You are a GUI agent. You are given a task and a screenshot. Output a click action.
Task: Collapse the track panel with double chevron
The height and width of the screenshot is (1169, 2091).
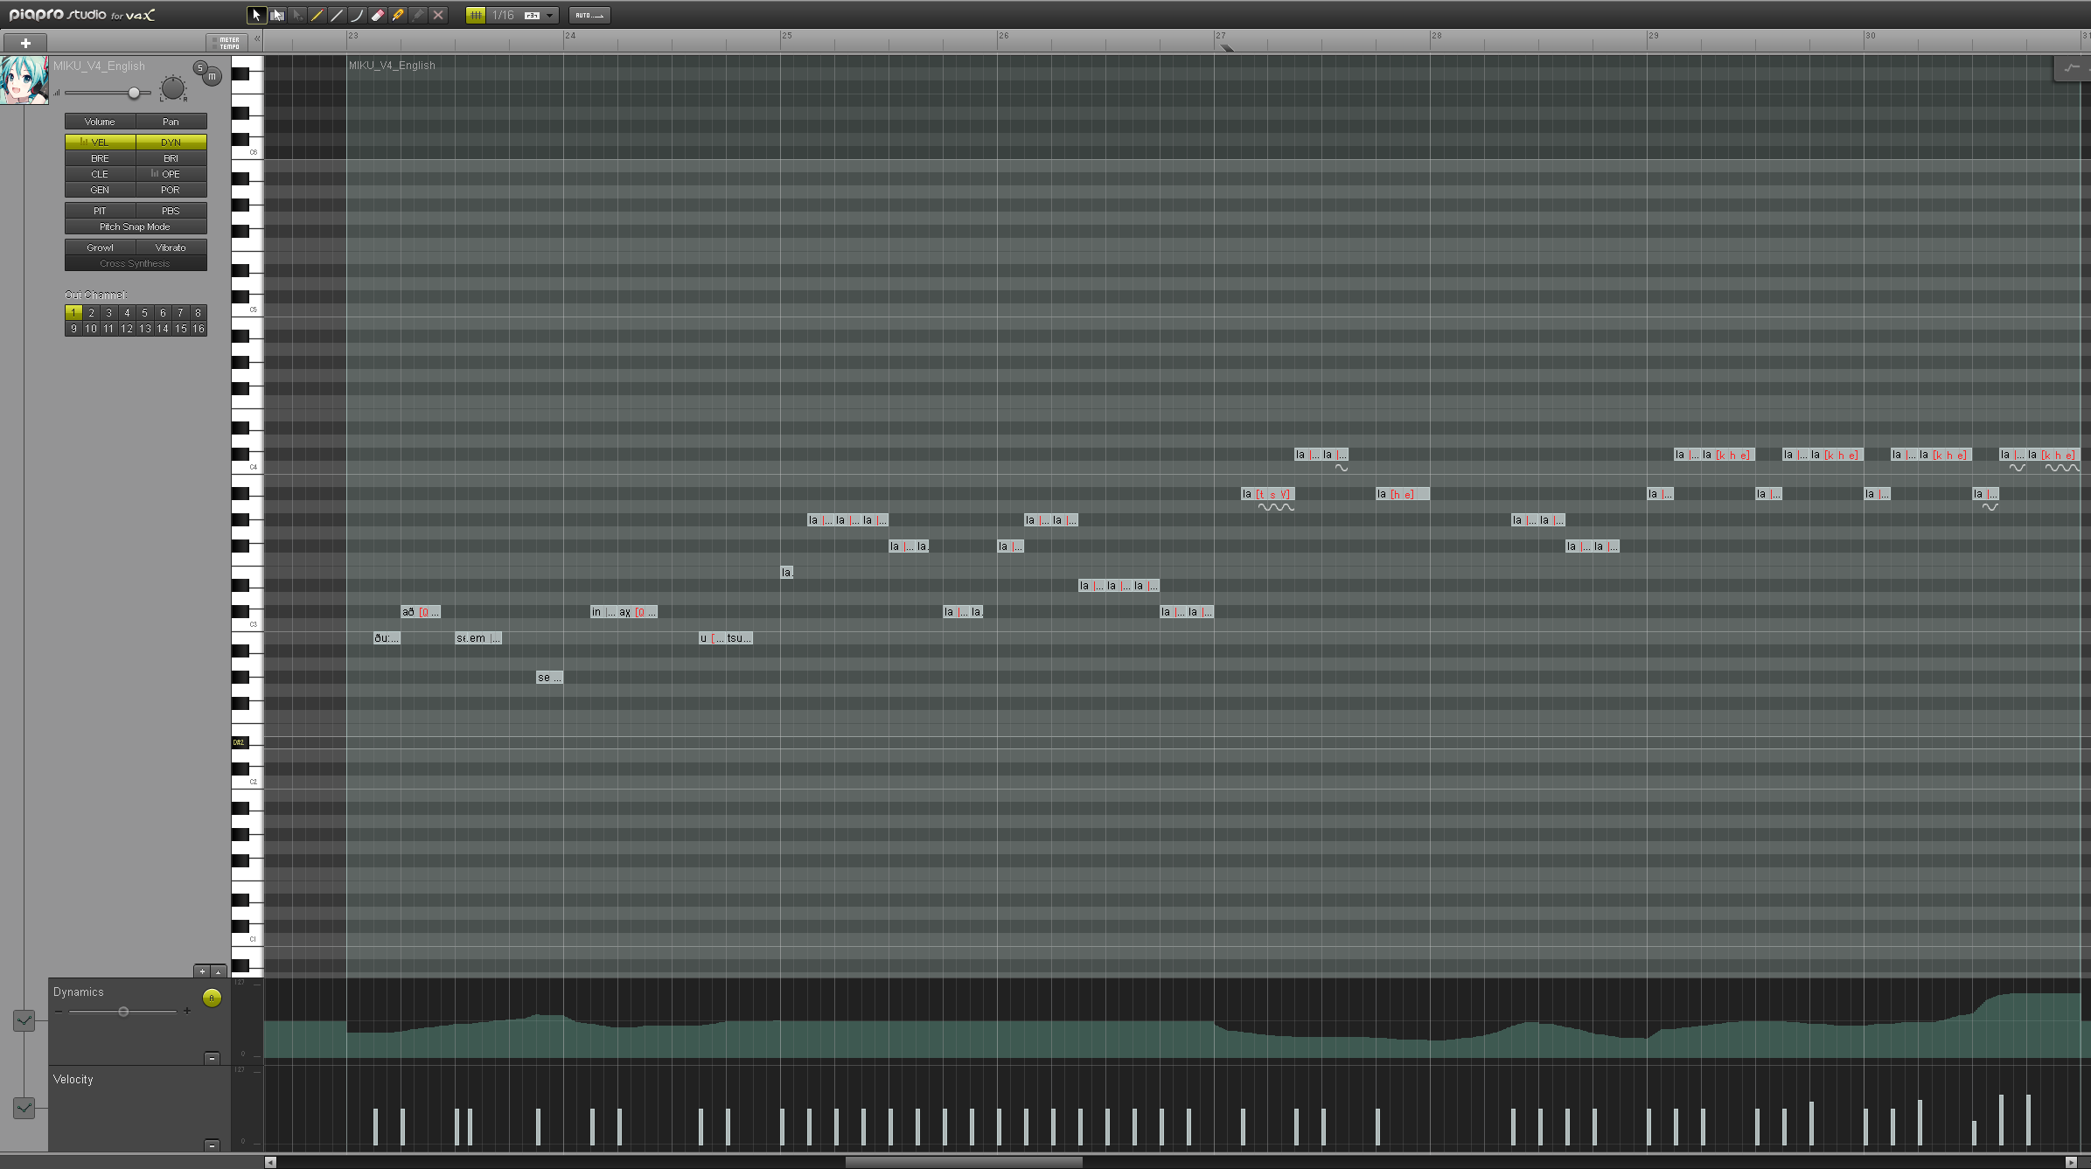pyautogui.click(x=257, y=38)
